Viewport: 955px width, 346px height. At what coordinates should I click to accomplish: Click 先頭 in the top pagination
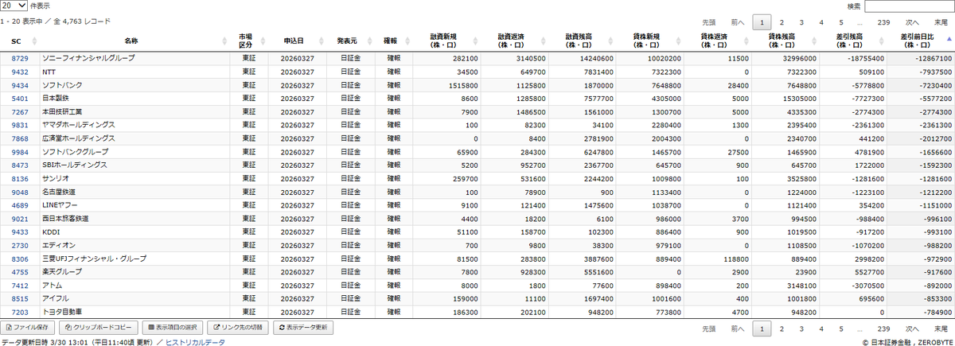click(709, 22)
